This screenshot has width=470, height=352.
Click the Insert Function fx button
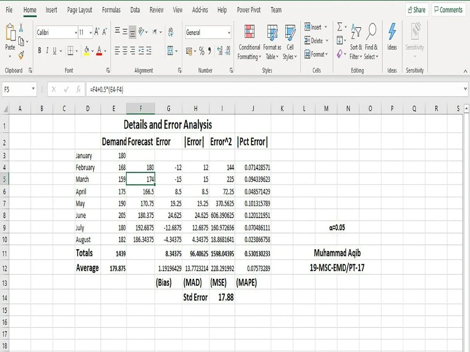78,89
